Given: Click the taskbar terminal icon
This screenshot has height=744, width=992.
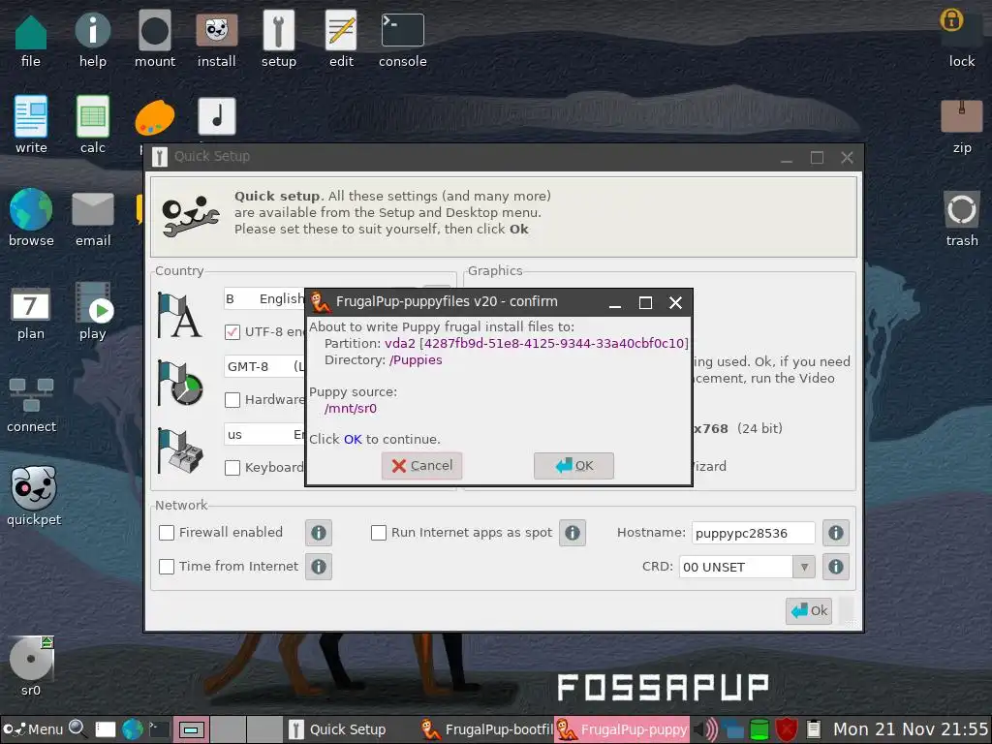Looking at the screenshot, I should 159,729.
